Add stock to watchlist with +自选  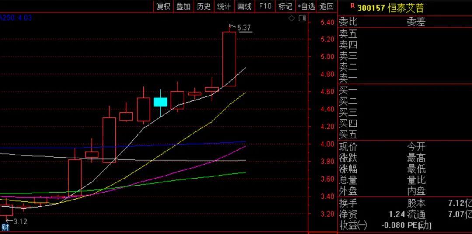tap(306, 6)
